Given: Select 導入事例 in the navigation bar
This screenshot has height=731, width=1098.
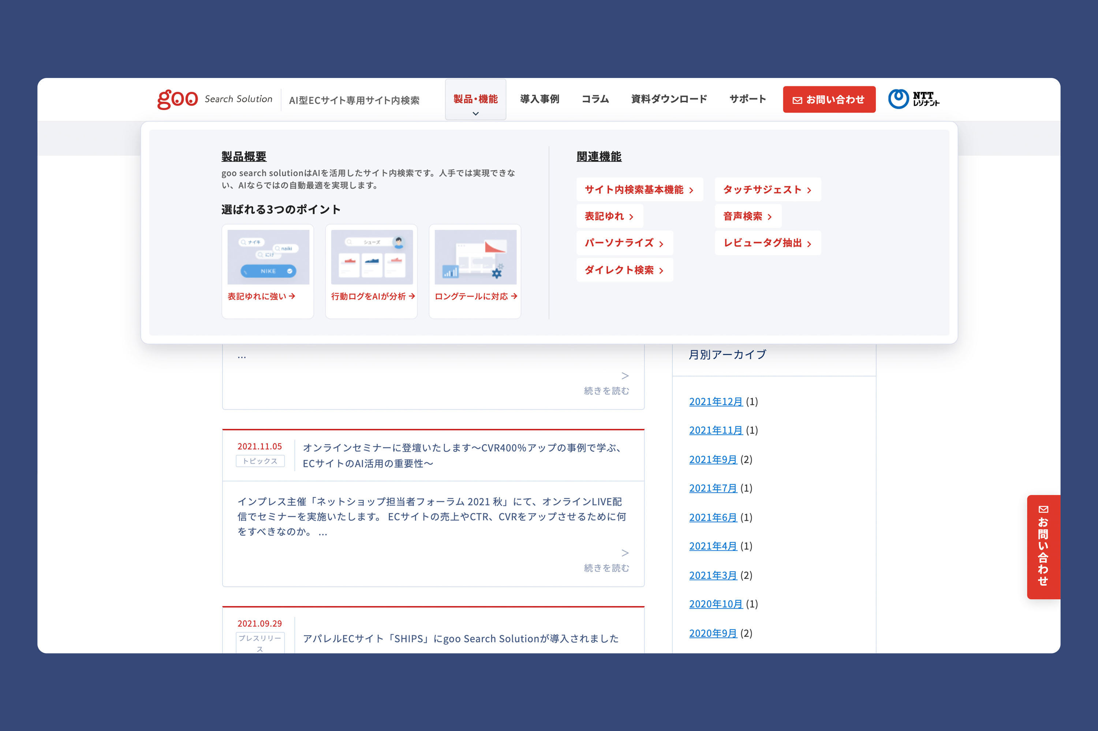Looking at the screenshot, I should (x=539, y=99).
